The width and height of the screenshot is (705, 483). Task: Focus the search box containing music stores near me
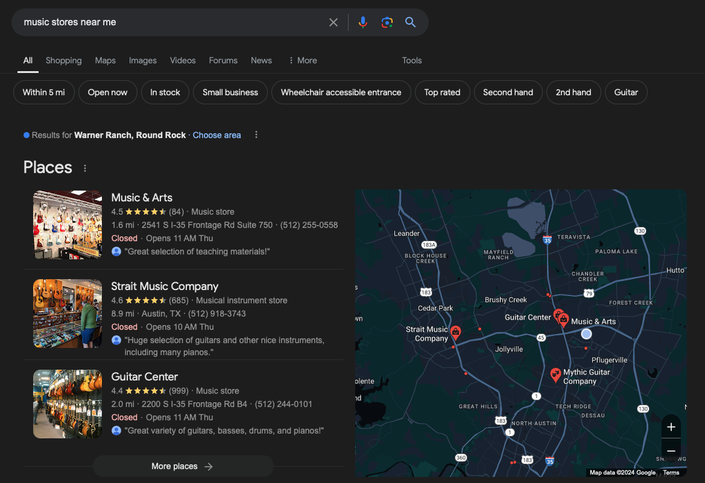tap(171, 22)
